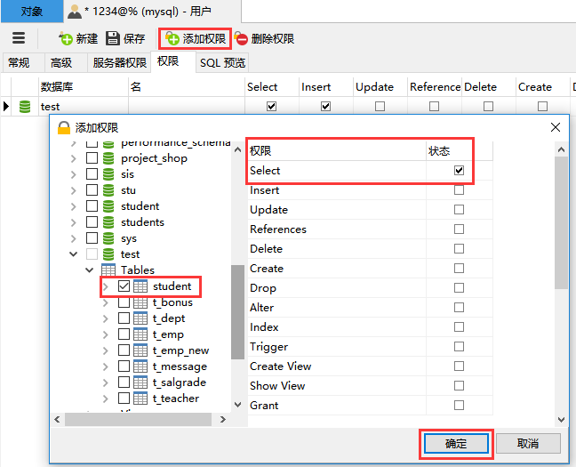The height and width of the screenshot is (467, 576).
Task: Click the 取消 button
Action: [528, 444]
